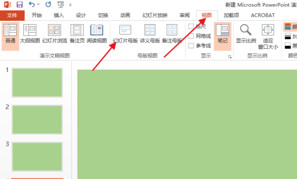The width and height of the screenshot is (297, 179).
Task: Switch to Slide Sorter (幻灯片浏览) view
Action: [54, 34]
